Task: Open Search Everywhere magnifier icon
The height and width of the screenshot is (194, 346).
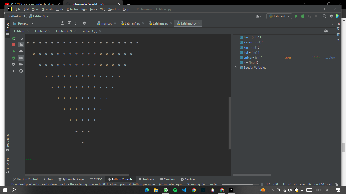Action: point(324,16)
